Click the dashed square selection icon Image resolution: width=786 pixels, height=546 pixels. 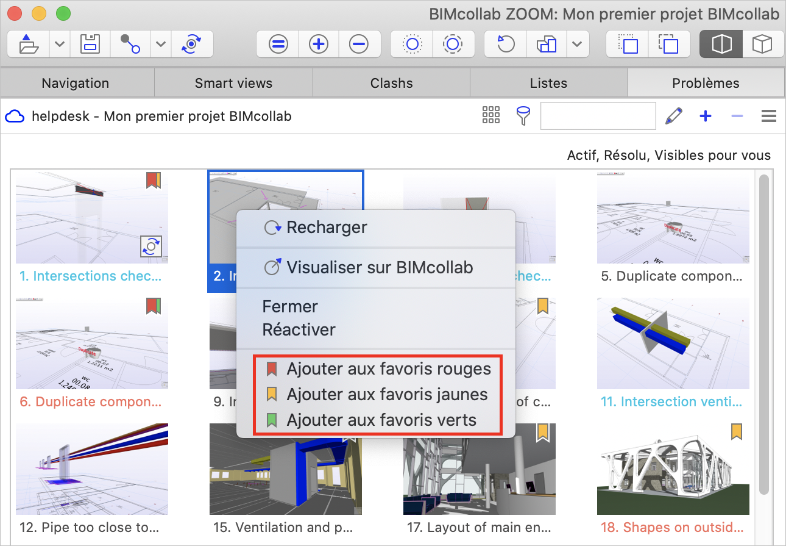[669, 45]
